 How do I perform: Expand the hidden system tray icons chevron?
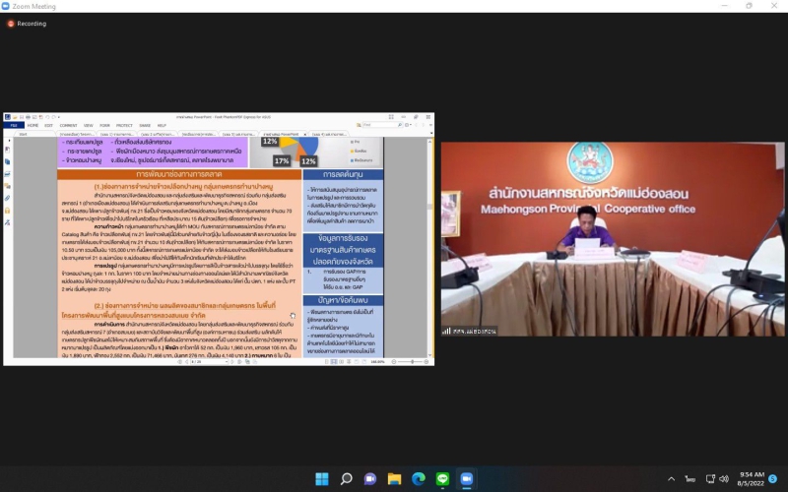coord(671,479)
